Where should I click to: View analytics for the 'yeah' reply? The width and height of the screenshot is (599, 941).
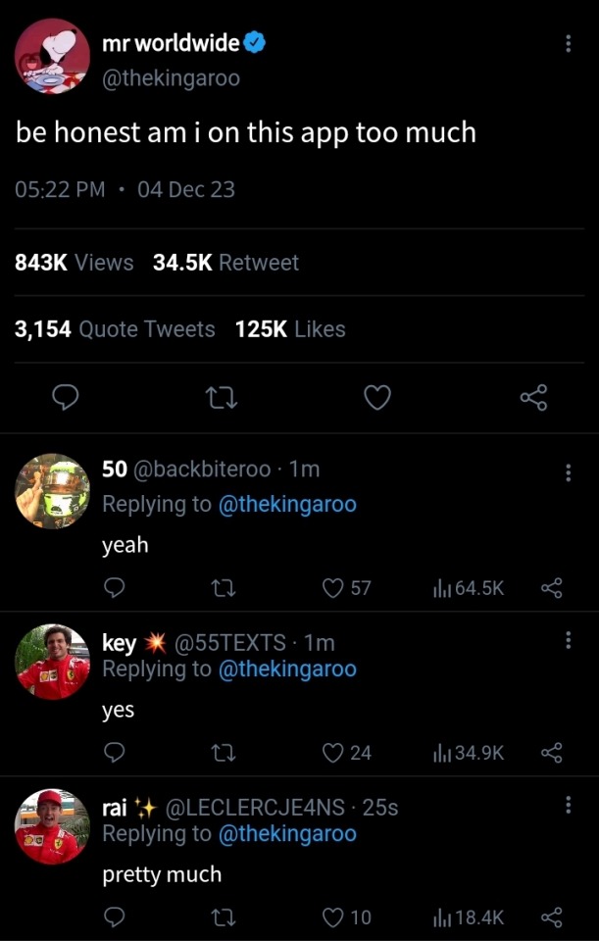[469, 587]
